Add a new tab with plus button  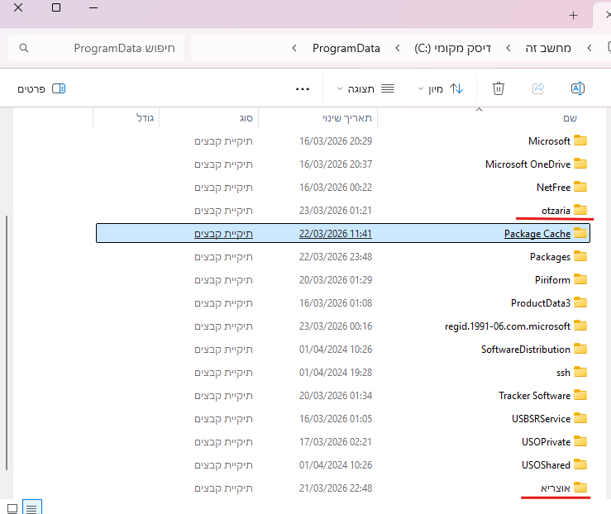pyautogui.click(x=573, y=16)
